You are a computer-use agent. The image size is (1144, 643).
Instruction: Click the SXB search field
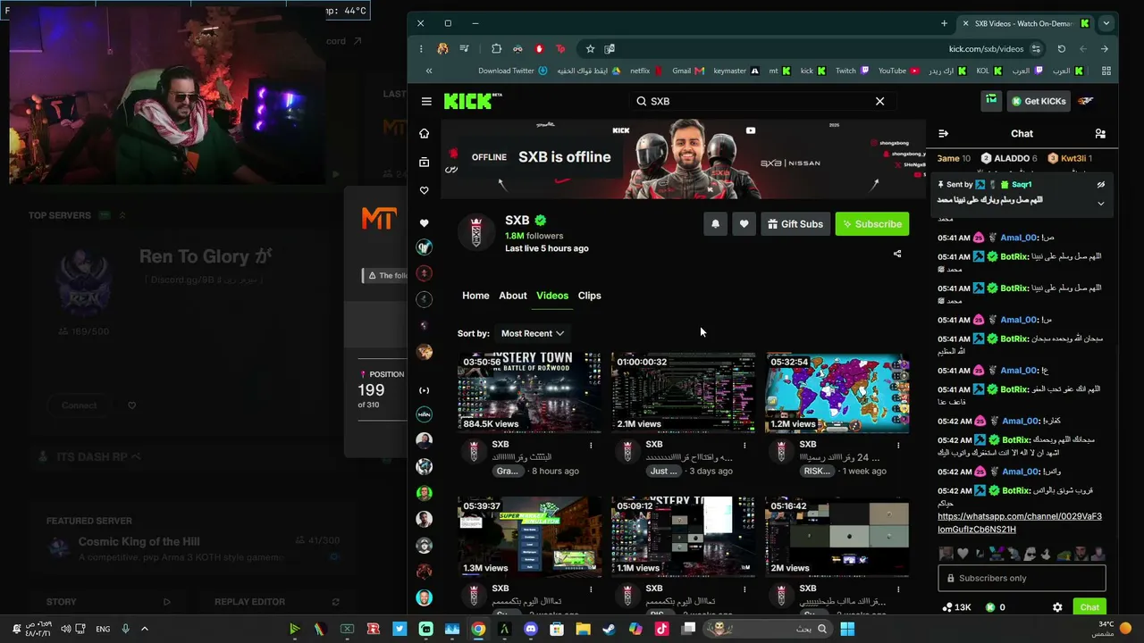click(761, 101)
